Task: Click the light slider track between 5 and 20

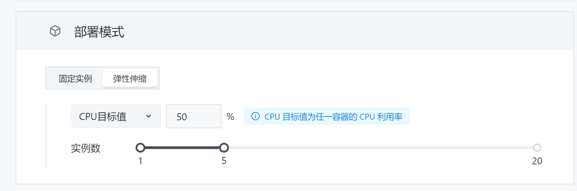Action: 381,148
